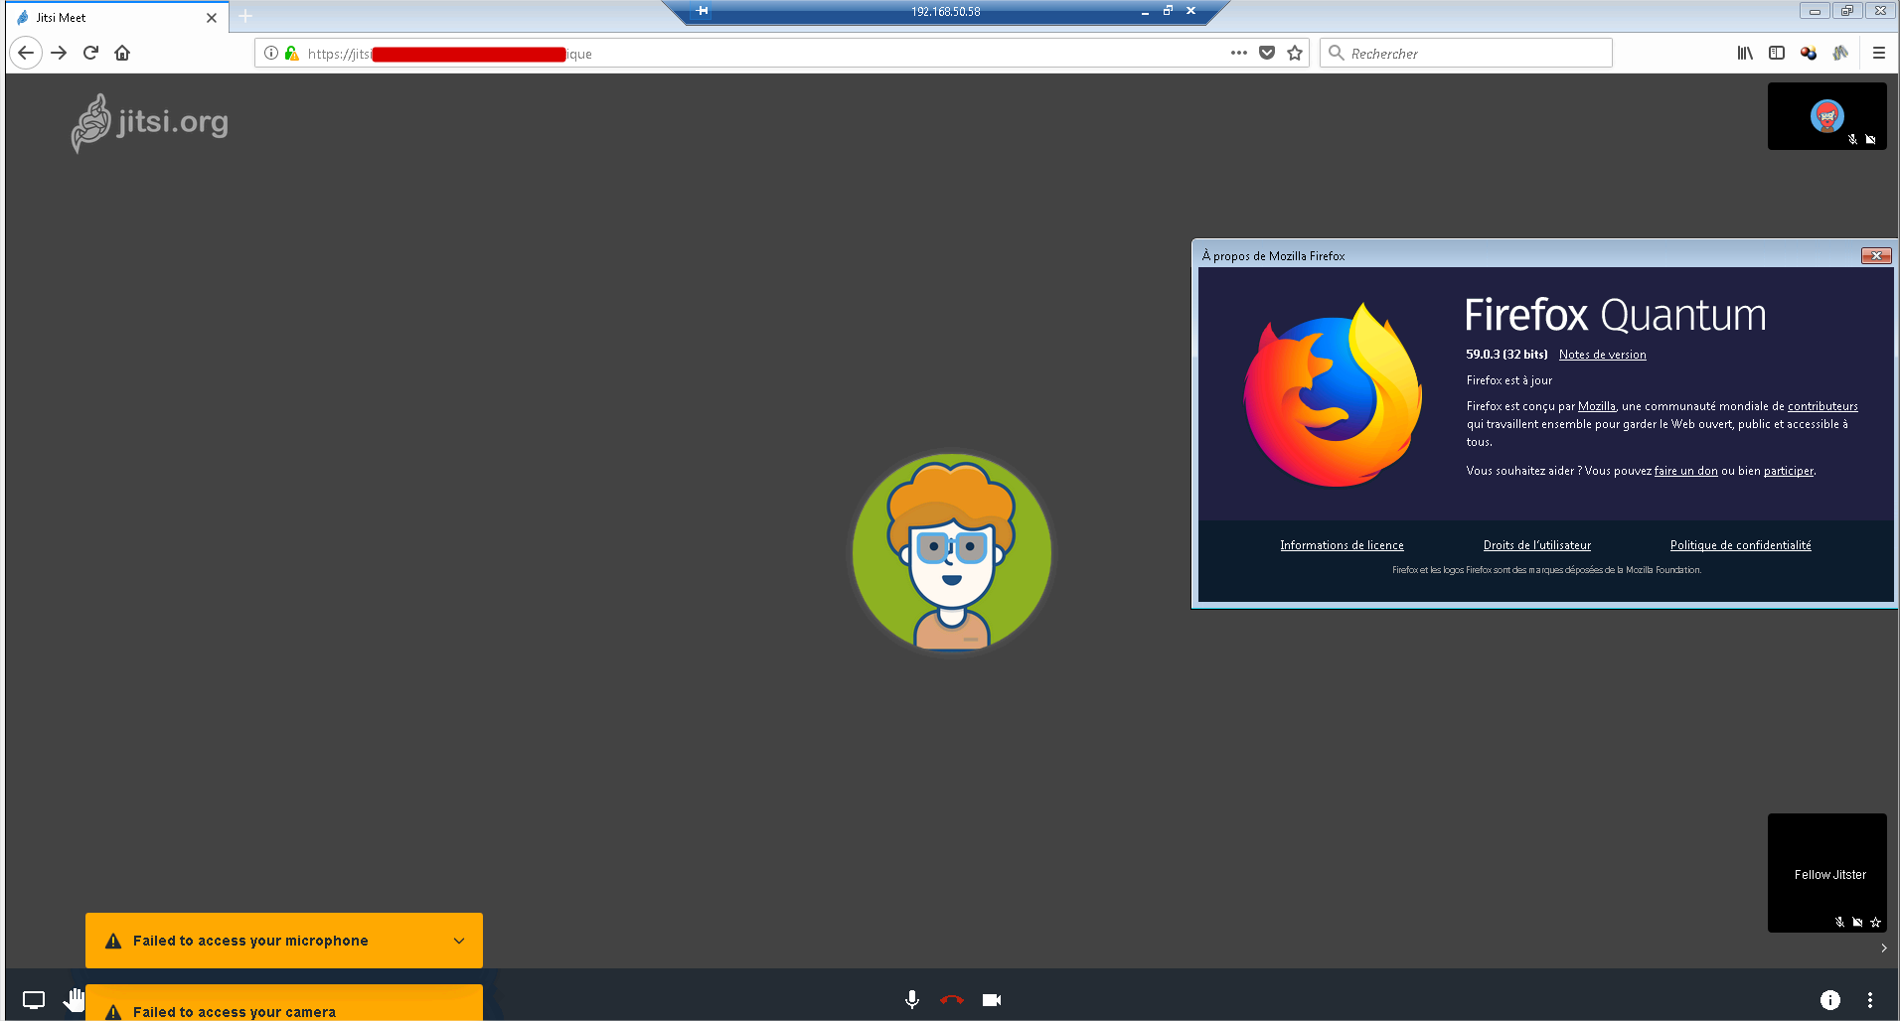Screen dimensions: 1900x1021
Task: Click the Rechercher search field
Action: pos(1466,54)
